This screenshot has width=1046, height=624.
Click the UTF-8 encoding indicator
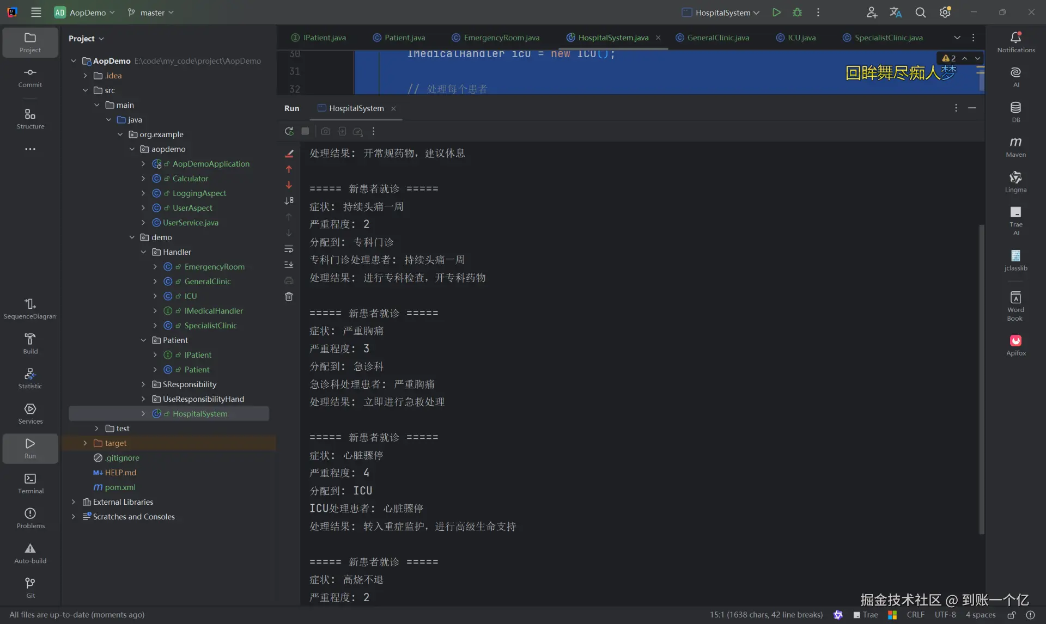944,615
